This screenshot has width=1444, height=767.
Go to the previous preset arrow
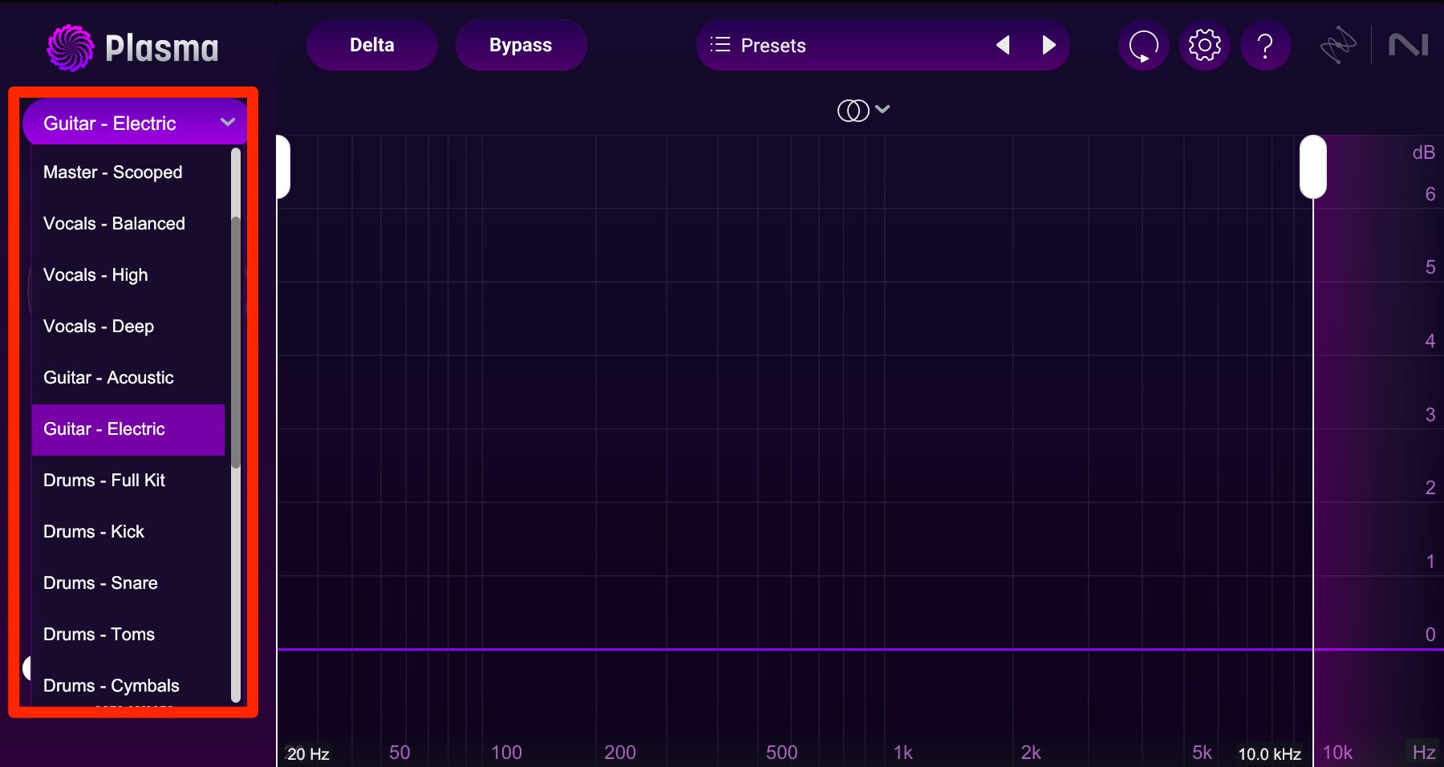[1003, 45]
